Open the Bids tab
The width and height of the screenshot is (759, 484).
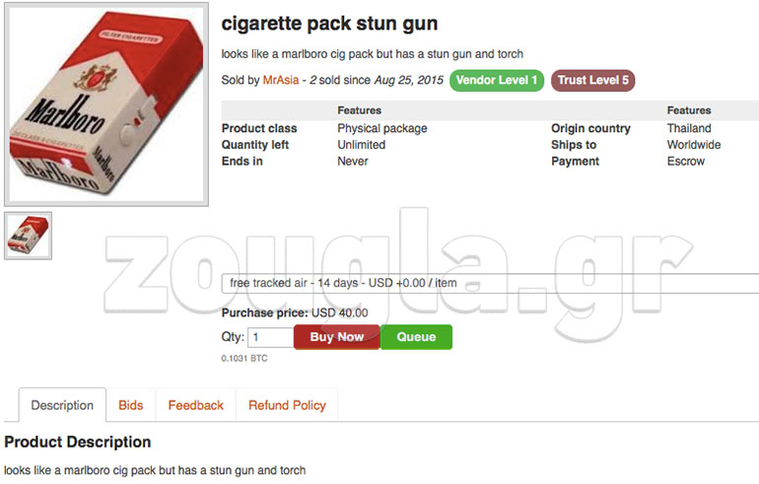(131, 405)
